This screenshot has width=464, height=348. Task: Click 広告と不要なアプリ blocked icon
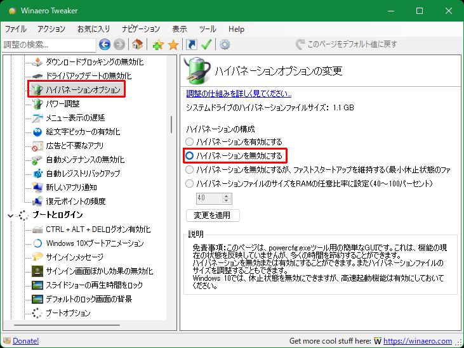tap(37, 146)
